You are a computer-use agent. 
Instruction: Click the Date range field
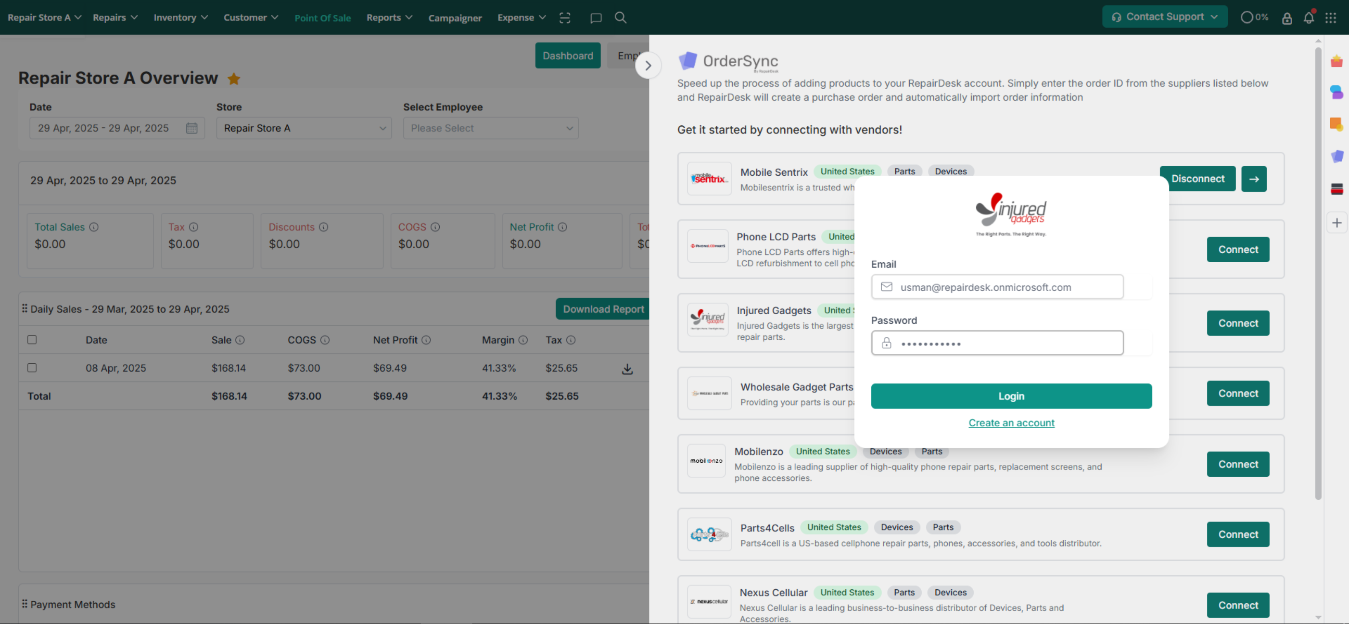(x=117, y=128)
